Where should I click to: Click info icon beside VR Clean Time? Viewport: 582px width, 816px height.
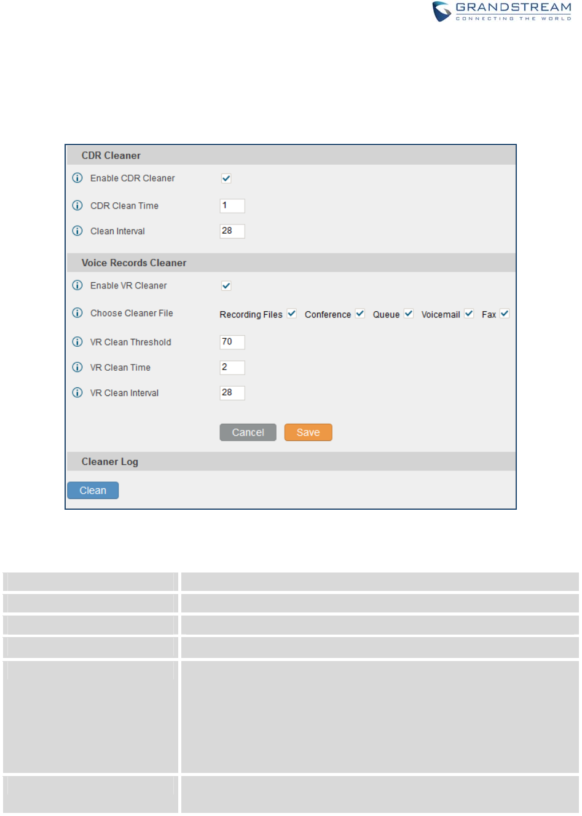pyautogui.click(x=77, y=367)
